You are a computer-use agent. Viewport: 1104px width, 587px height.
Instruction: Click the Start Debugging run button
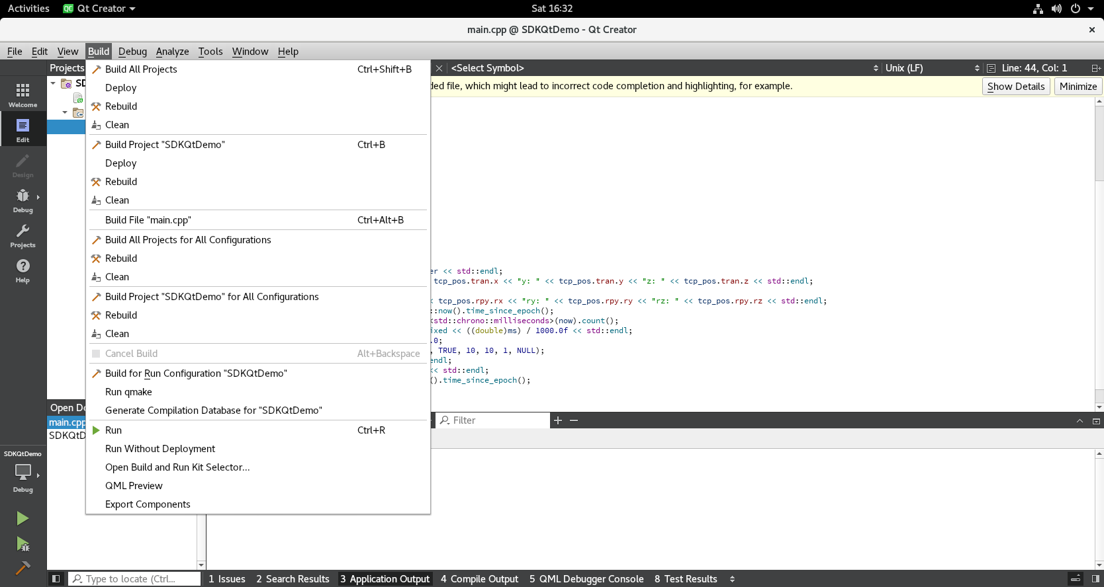point(23,544)
